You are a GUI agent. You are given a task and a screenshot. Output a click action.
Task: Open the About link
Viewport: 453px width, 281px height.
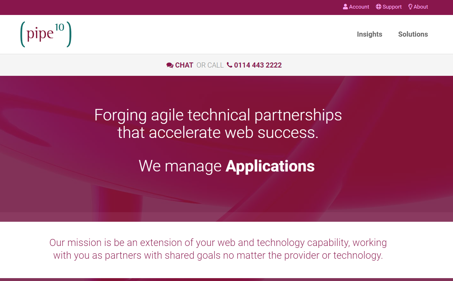coord(418,7)
